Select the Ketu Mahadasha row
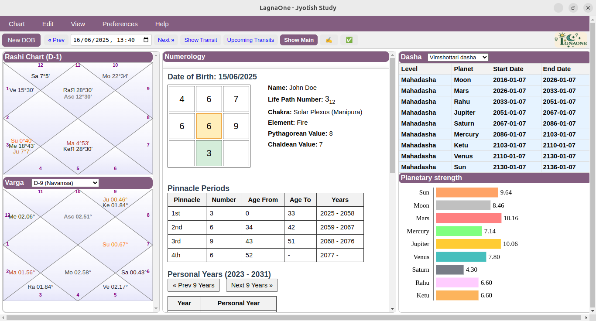The width and height of the screenshot is (596, 321). click(494, 145)
